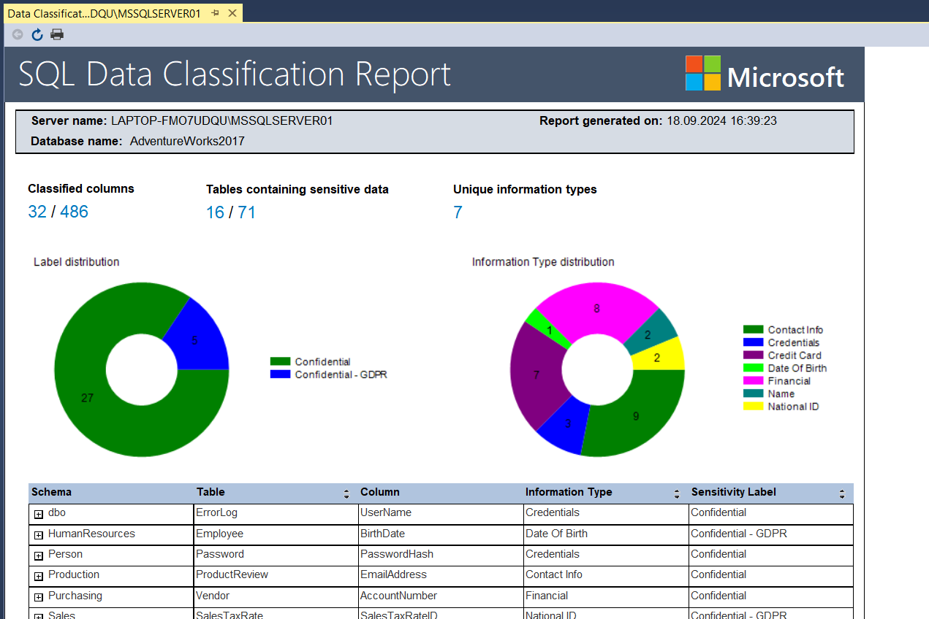Select the AdventureWorks2017 database name text
929x619 pixels.
coord(187,142)
